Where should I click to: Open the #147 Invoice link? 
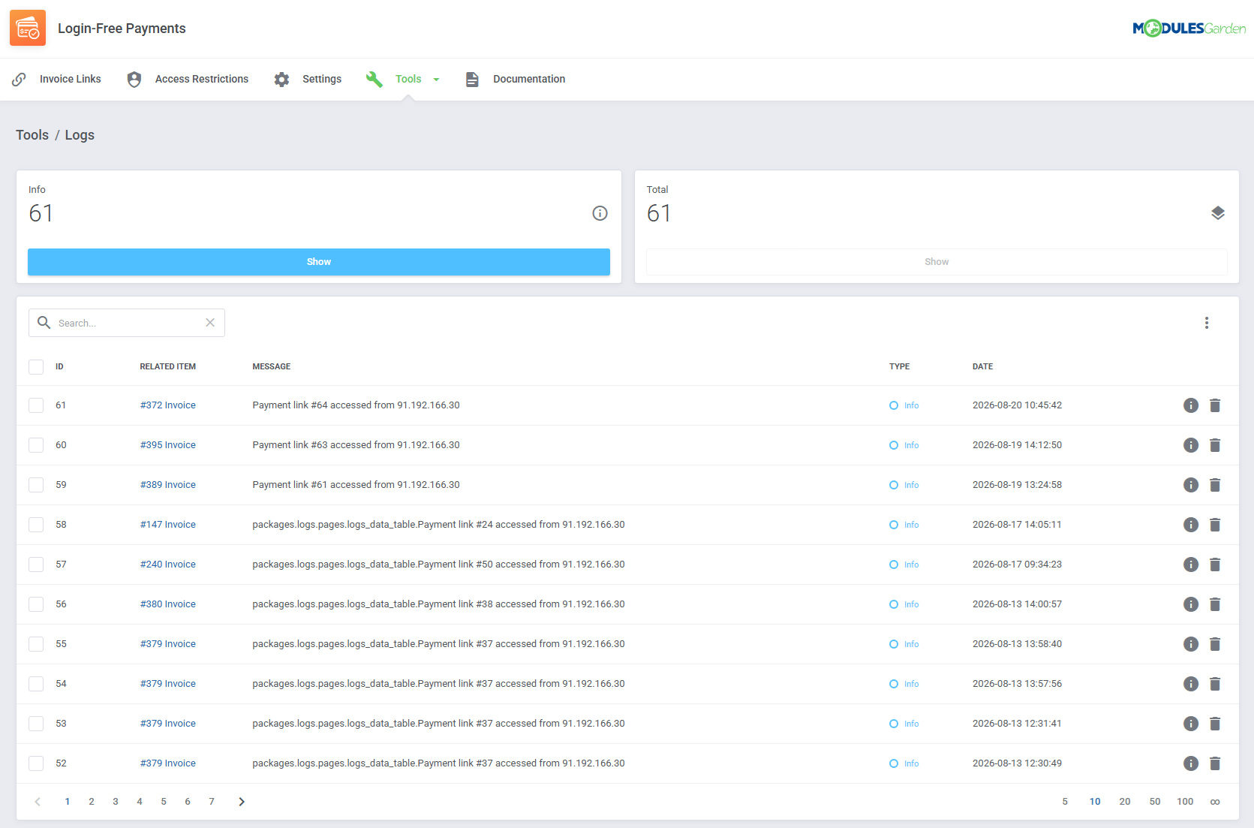(168, 525)
